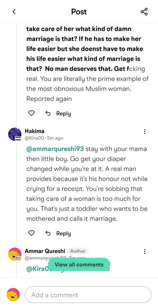Tap the @Kira00 mention in Ammar's reply

point(37,269)
